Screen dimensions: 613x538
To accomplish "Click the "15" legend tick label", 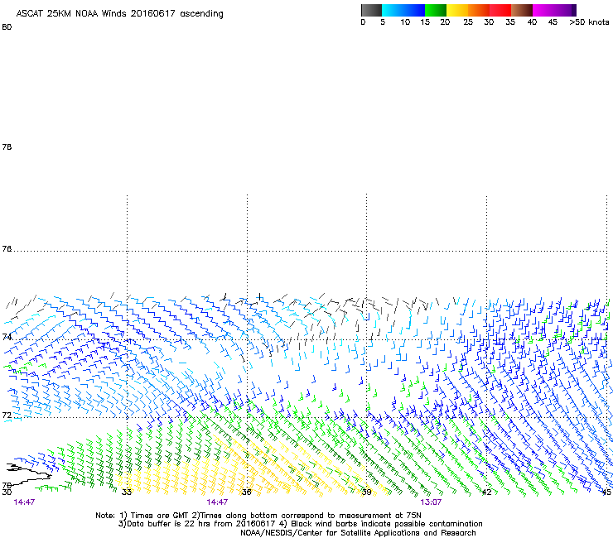I will tap(425, 22).
